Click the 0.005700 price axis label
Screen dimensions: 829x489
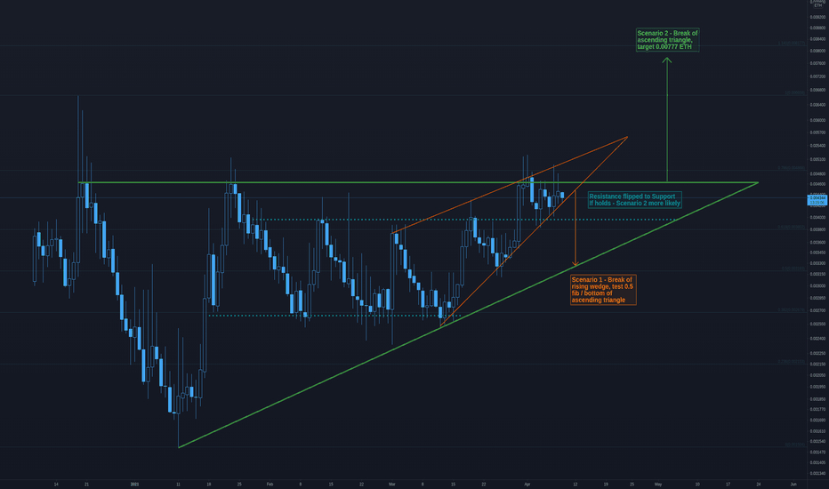click(x=817, y=132)
